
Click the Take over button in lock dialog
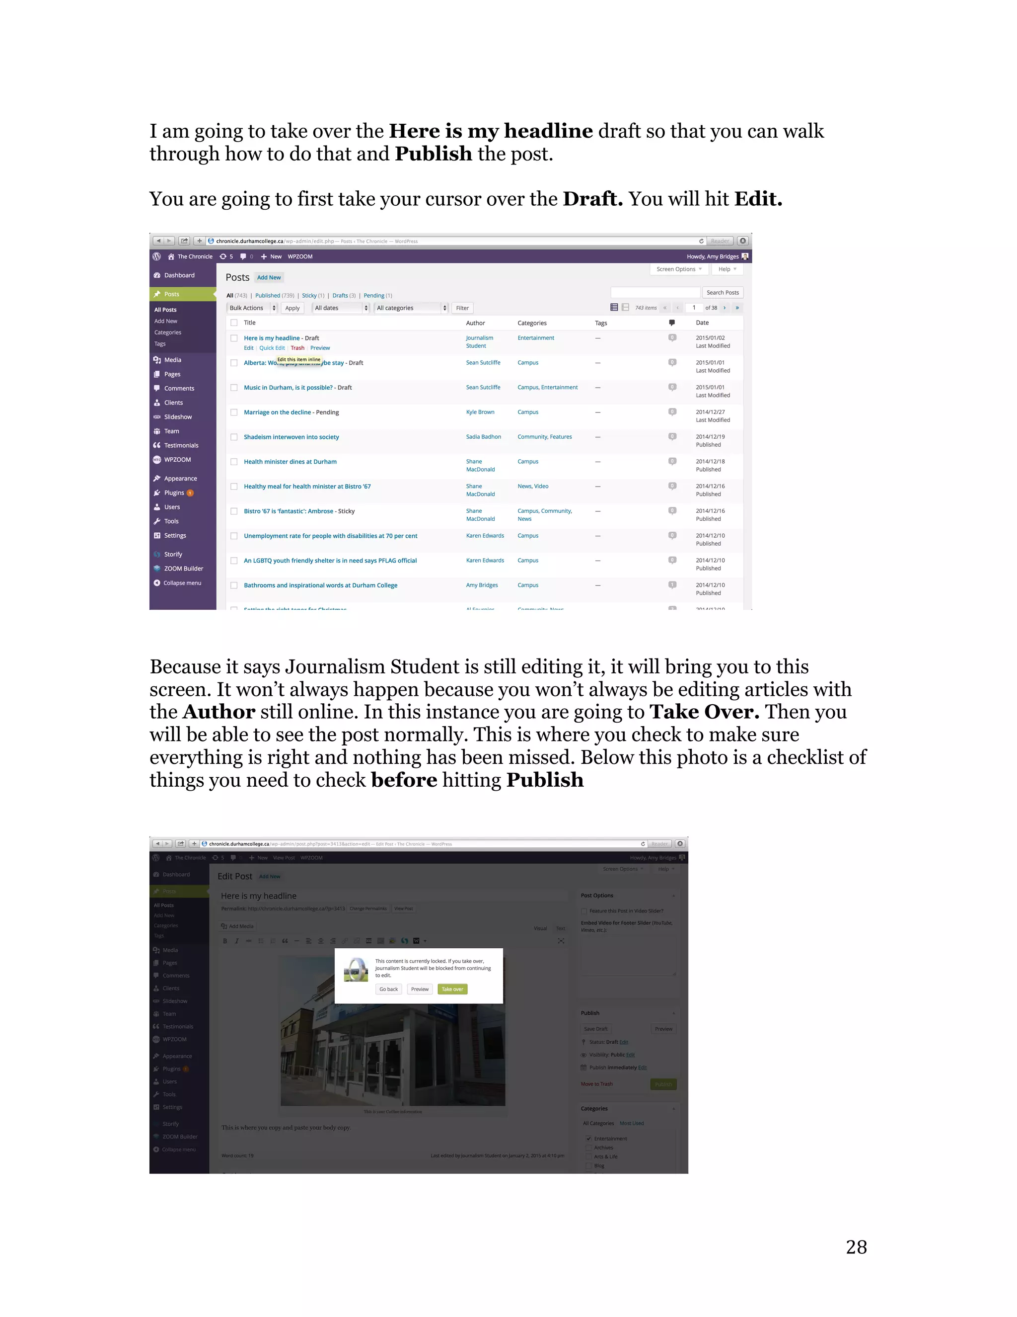[452, 989]
